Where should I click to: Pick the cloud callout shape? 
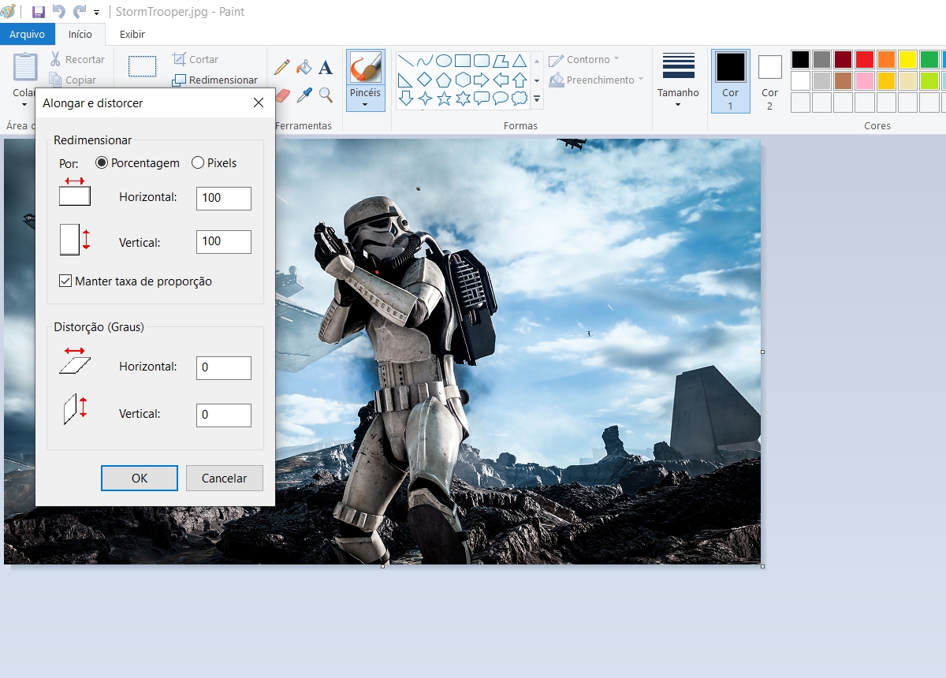[x=520, y=99]
